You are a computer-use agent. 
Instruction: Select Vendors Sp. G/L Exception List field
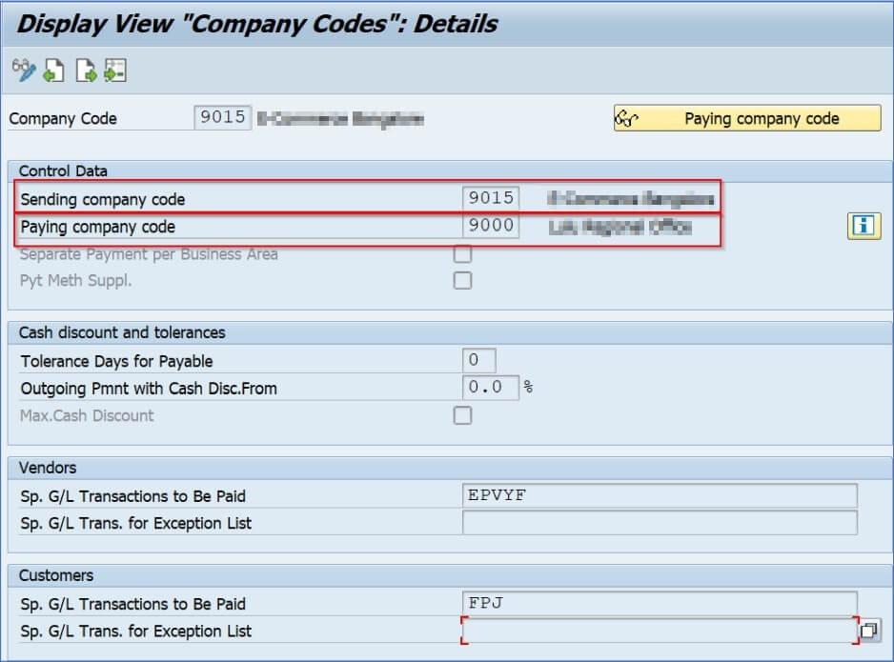click(660, 522)
